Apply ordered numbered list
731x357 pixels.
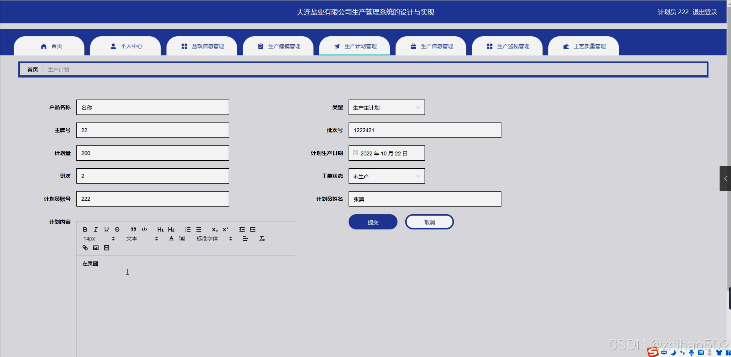pos(188,229)
